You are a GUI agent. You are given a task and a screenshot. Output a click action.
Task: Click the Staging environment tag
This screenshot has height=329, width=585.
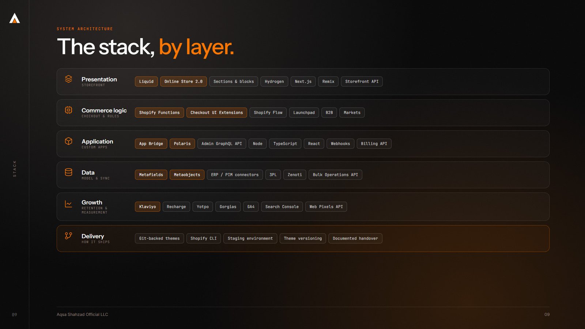(250, 238)
